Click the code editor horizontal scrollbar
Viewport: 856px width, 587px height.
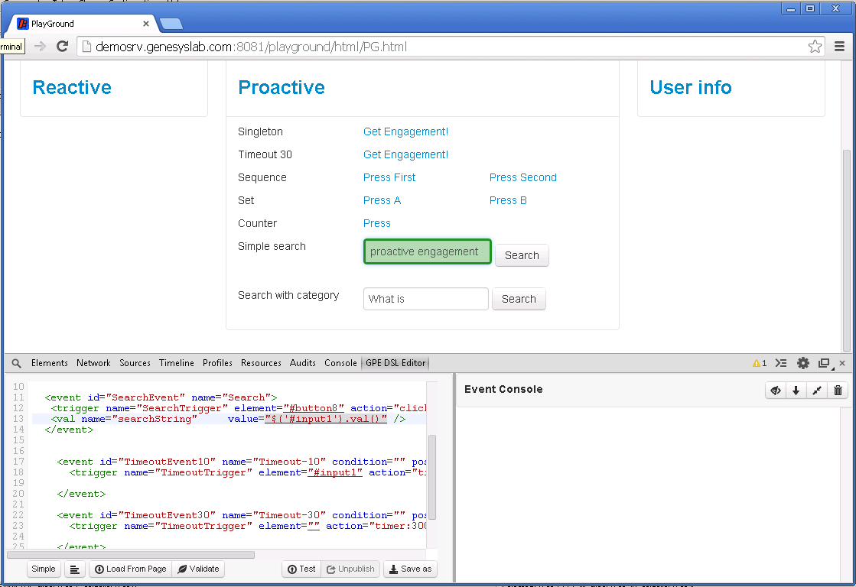pyautogui.click(x=131, y=555)
